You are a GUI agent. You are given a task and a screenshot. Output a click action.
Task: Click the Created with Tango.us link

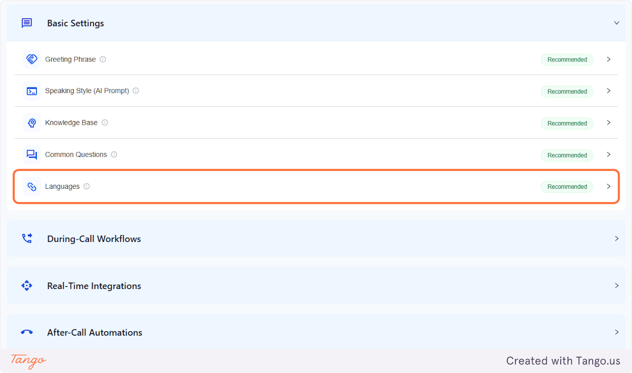pos(562,361)
